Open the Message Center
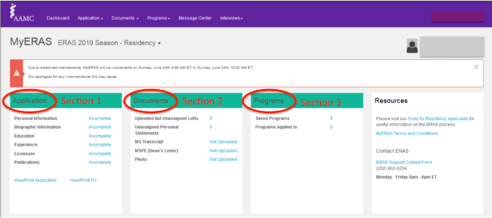The height and width of the screenshot is (218, 492). [195, 18]
